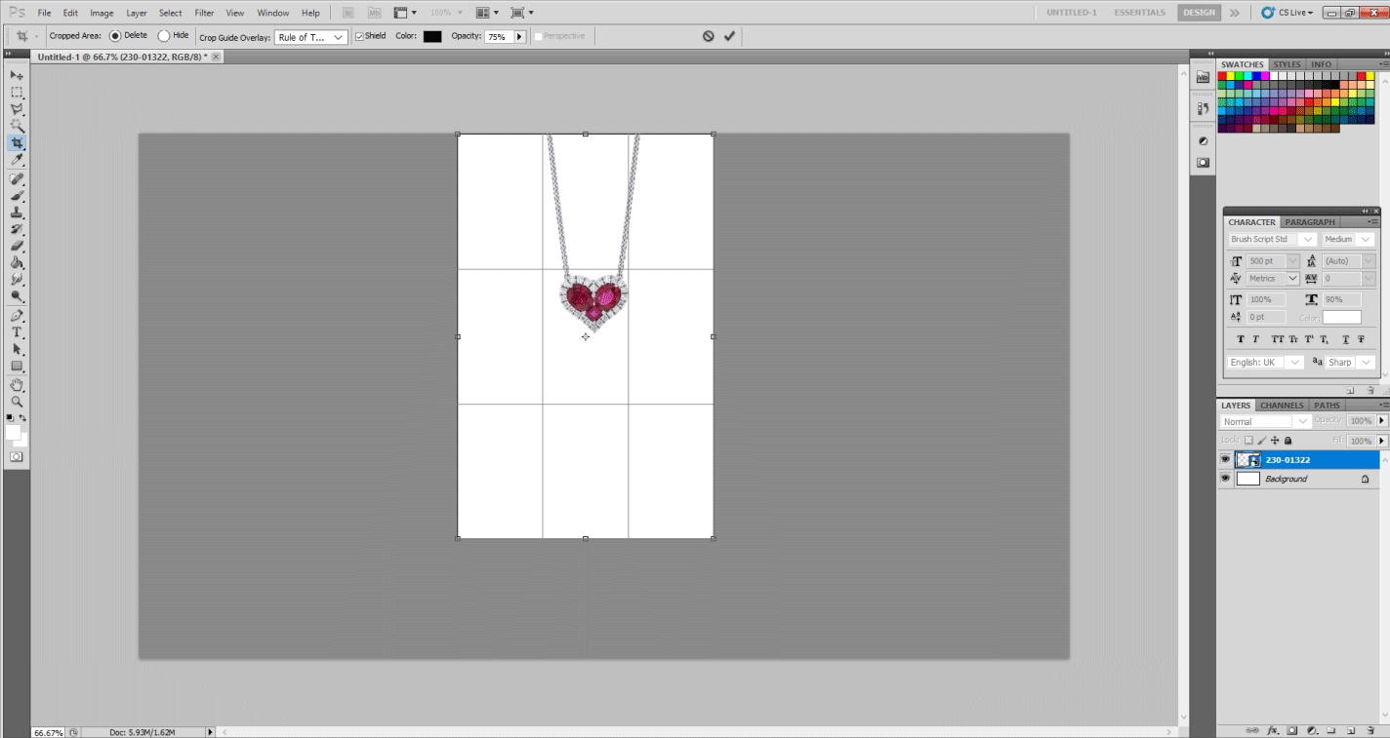Enable the Shield checkbox
The image size is (1390, 738).
(x=359, y=36)
